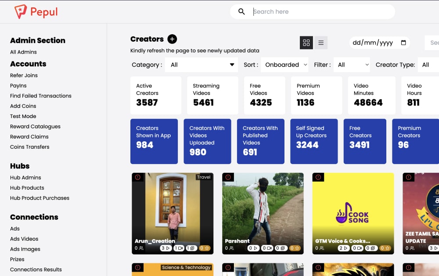The width and height of the screenshot is (439, 276).
Task: Click star rating badge on Arun_Creation card
Action: point(205,248)
